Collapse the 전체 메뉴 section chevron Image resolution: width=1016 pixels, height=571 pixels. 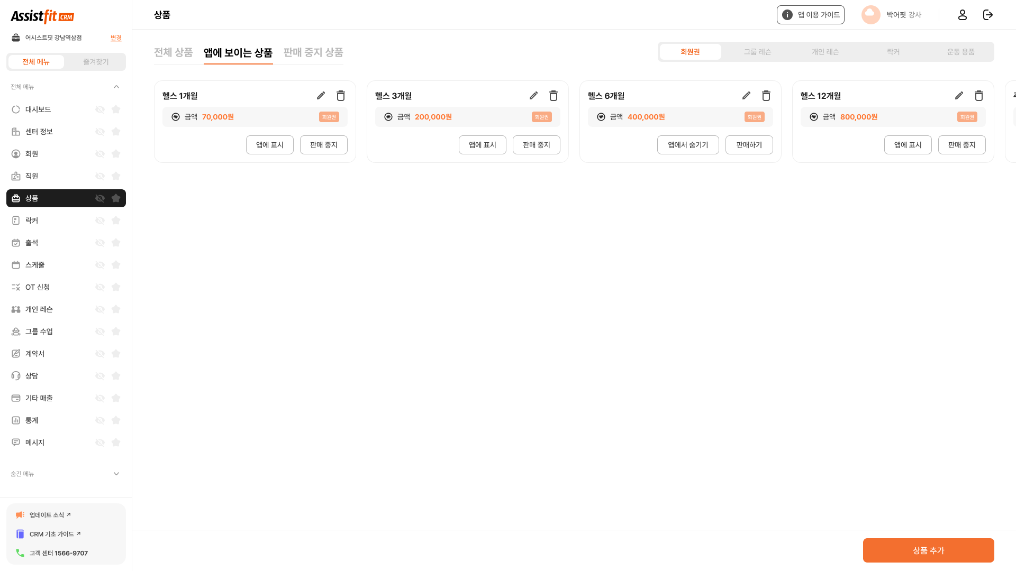click(x=116, y=87)
